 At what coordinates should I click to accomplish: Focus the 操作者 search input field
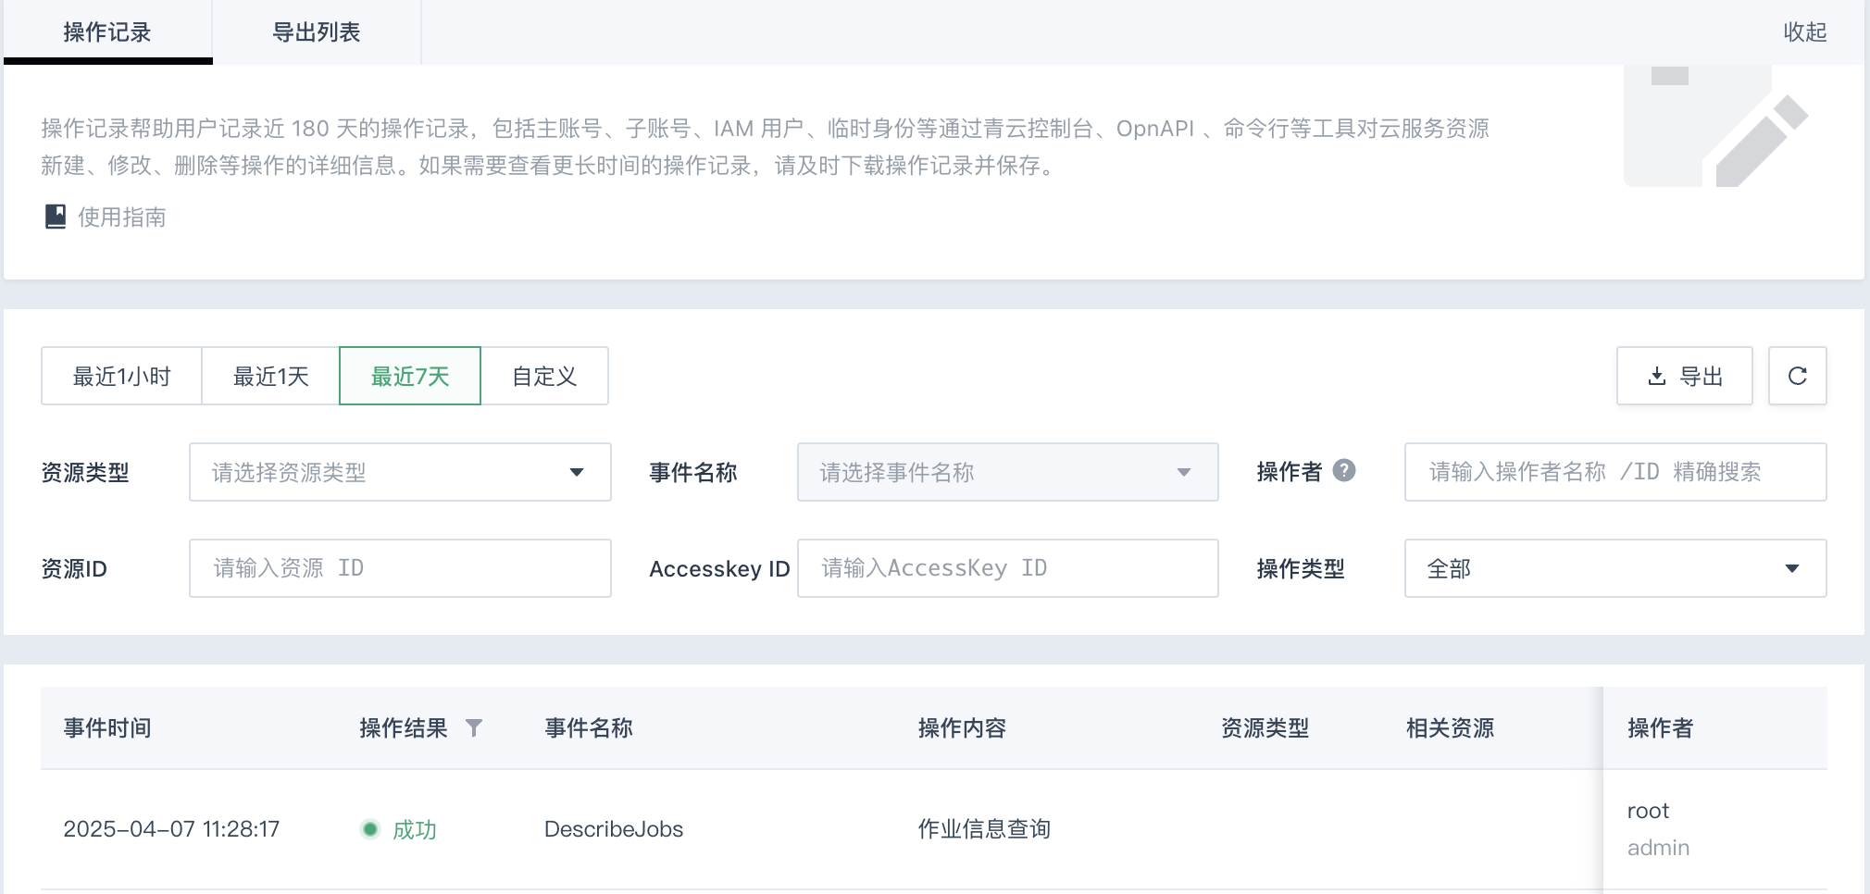[1614, 472]
